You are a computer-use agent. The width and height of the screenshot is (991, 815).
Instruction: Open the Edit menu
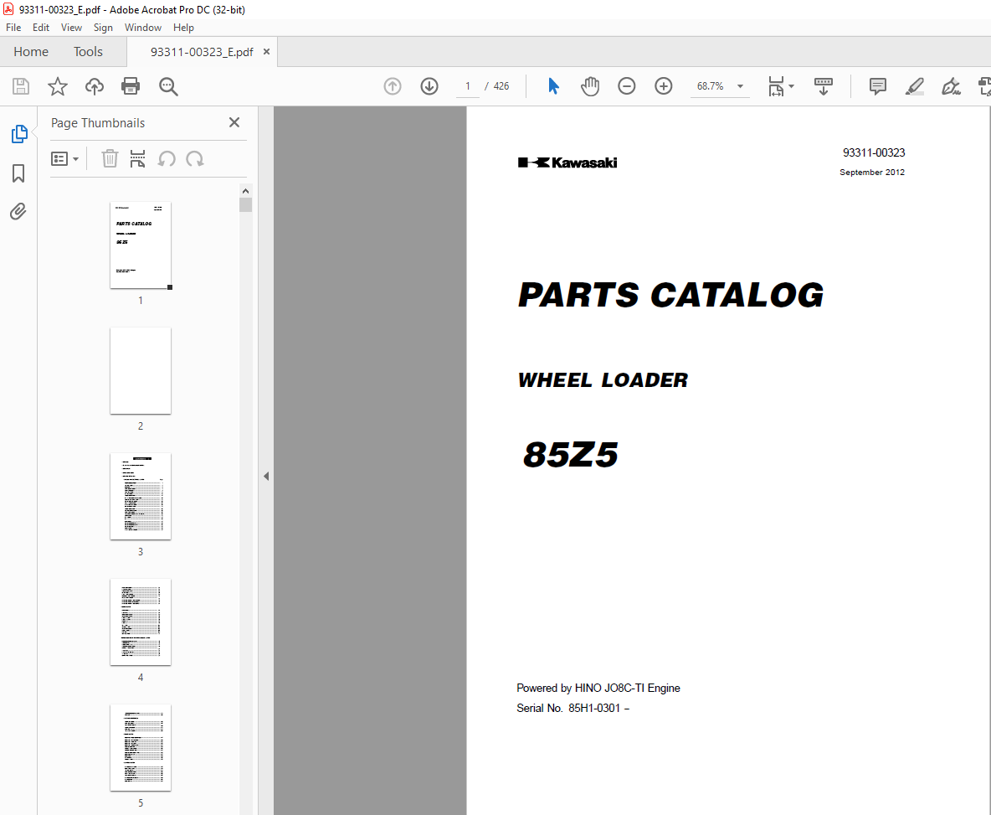click(x=41, y=27)
